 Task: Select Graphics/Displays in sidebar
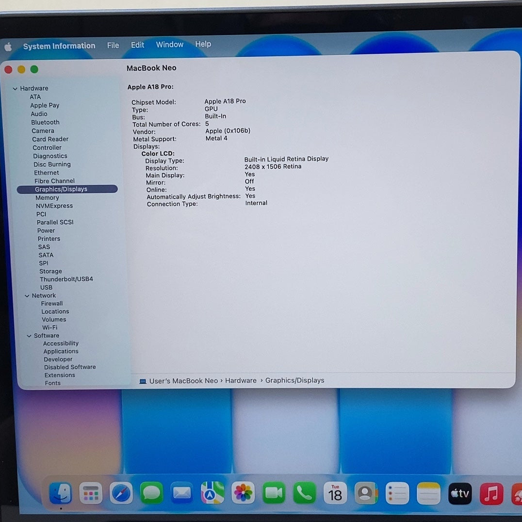pos(67,189)
